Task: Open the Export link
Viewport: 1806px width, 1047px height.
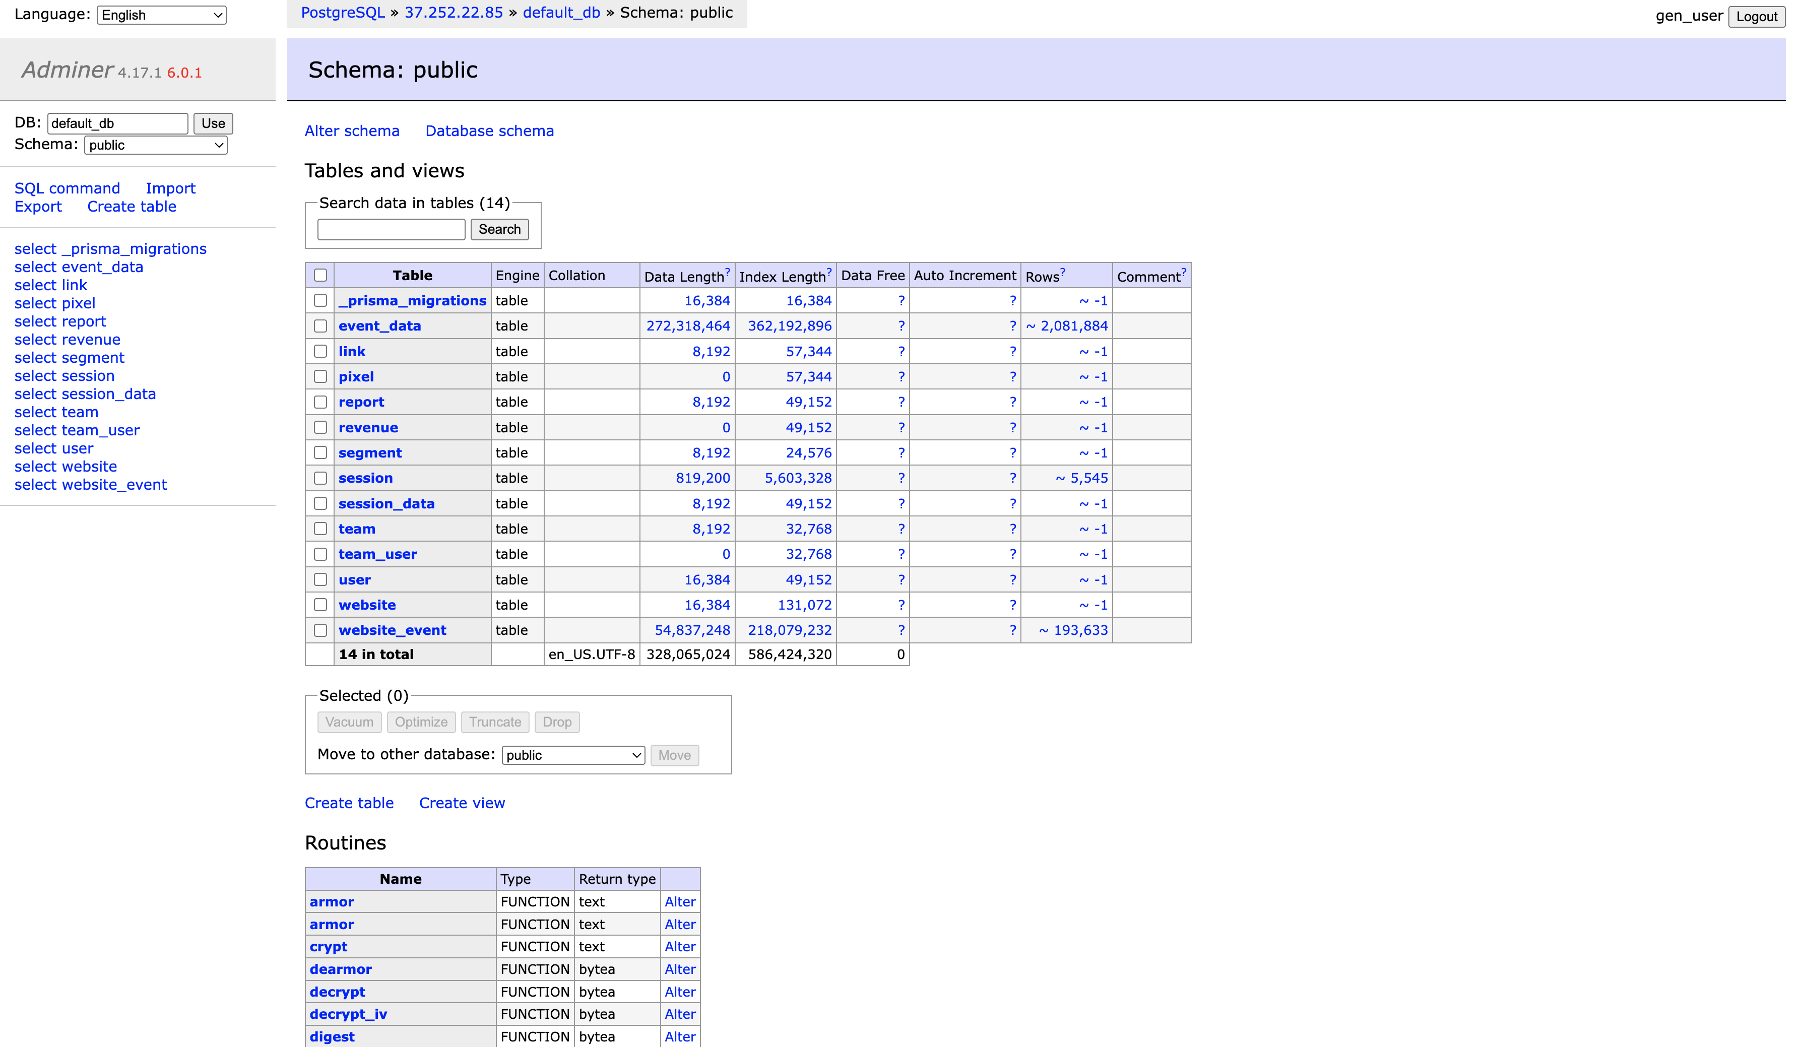Action: point(38,207)
